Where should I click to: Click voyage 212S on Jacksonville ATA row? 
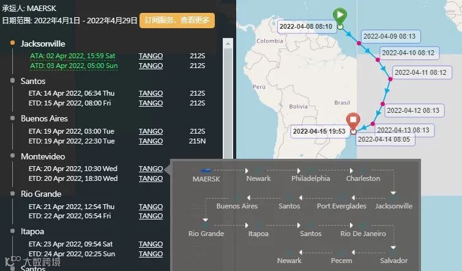click(197, 56)
